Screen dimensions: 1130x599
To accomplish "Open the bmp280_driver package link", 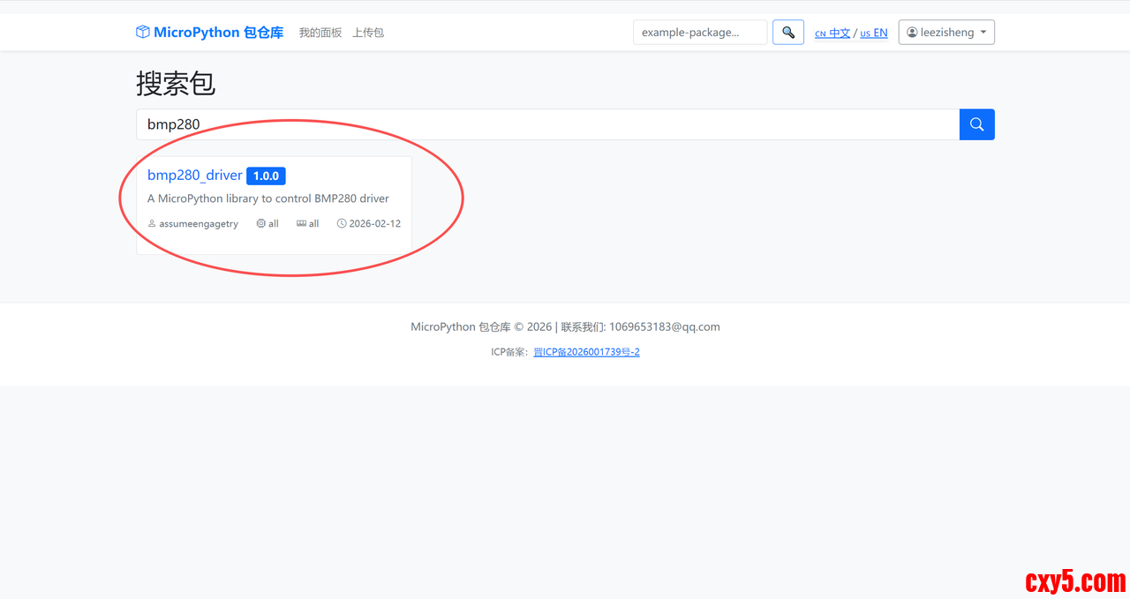I will [x=194, y=176].
